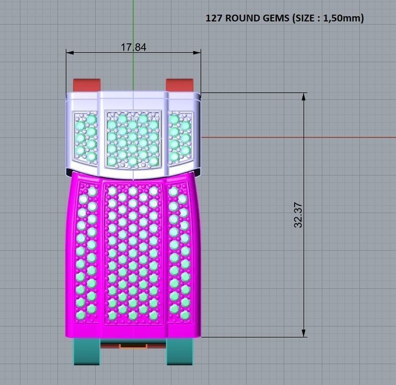The image size is (396, 385).
Task: Select the magenta gem-set link body
Action: tap(133, 255)
